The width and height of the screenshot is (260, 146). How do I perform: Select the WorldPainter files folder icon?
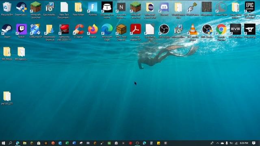click(x=178, y=7)
